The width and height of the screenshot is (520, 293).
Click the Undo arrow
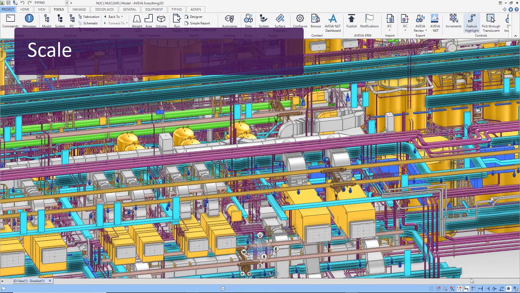pyautogui.click(x=22, y=3)
